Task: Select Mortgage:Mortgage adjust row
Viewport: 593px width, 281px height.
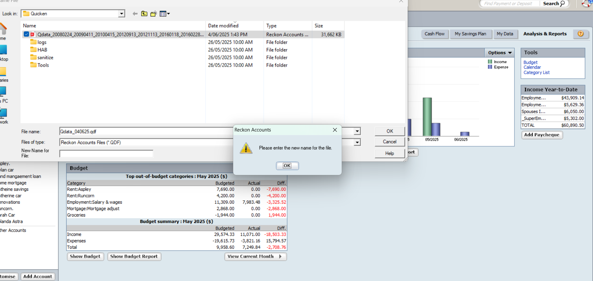Action: (176, 208)
